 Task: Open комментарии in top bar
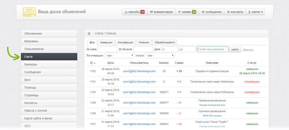tap(161, 12)
